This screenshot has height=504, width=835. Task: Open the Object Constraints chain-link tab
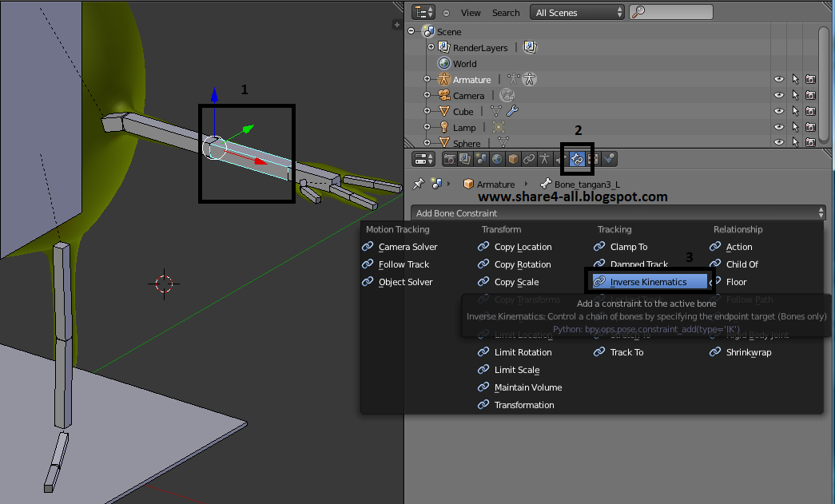528,158
